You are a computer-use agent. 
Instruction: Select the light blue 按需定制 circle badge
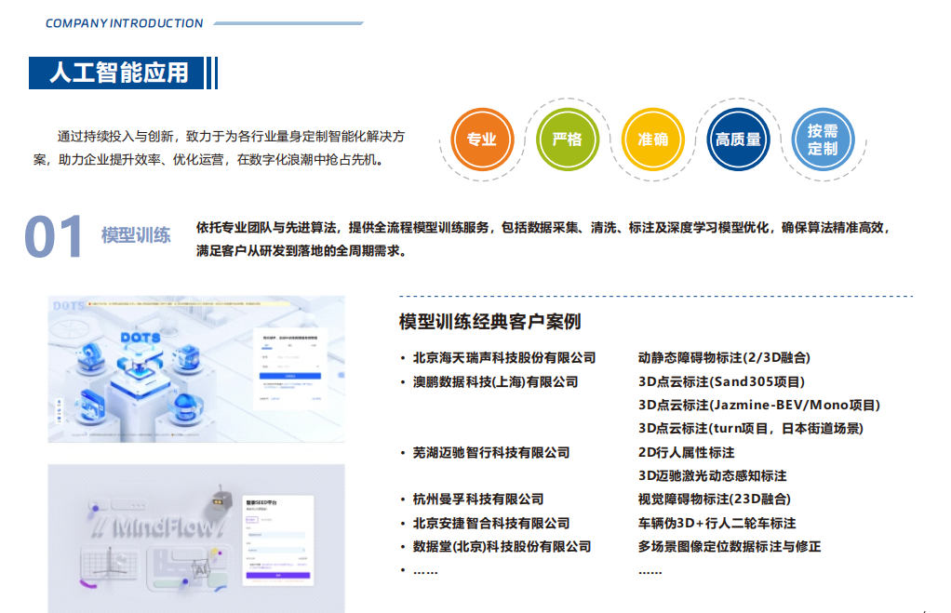coord(823,140)
